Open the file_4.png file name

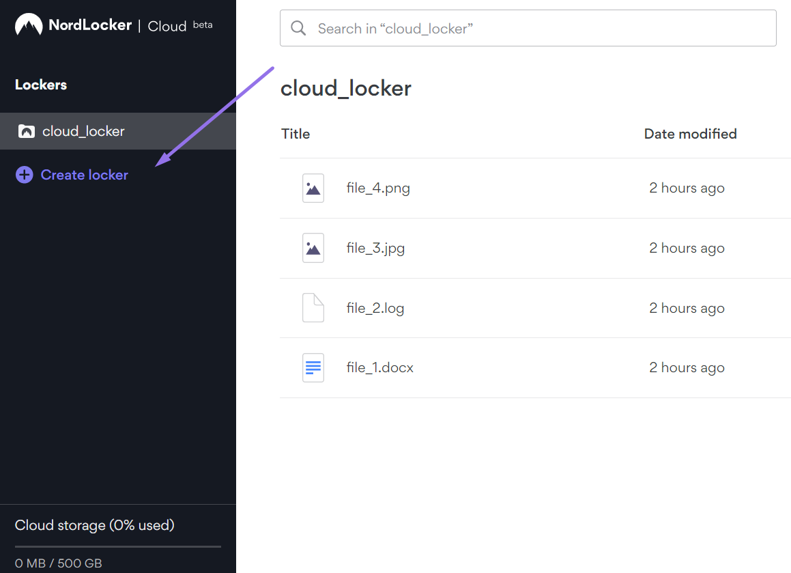click(x=378, y=188)
